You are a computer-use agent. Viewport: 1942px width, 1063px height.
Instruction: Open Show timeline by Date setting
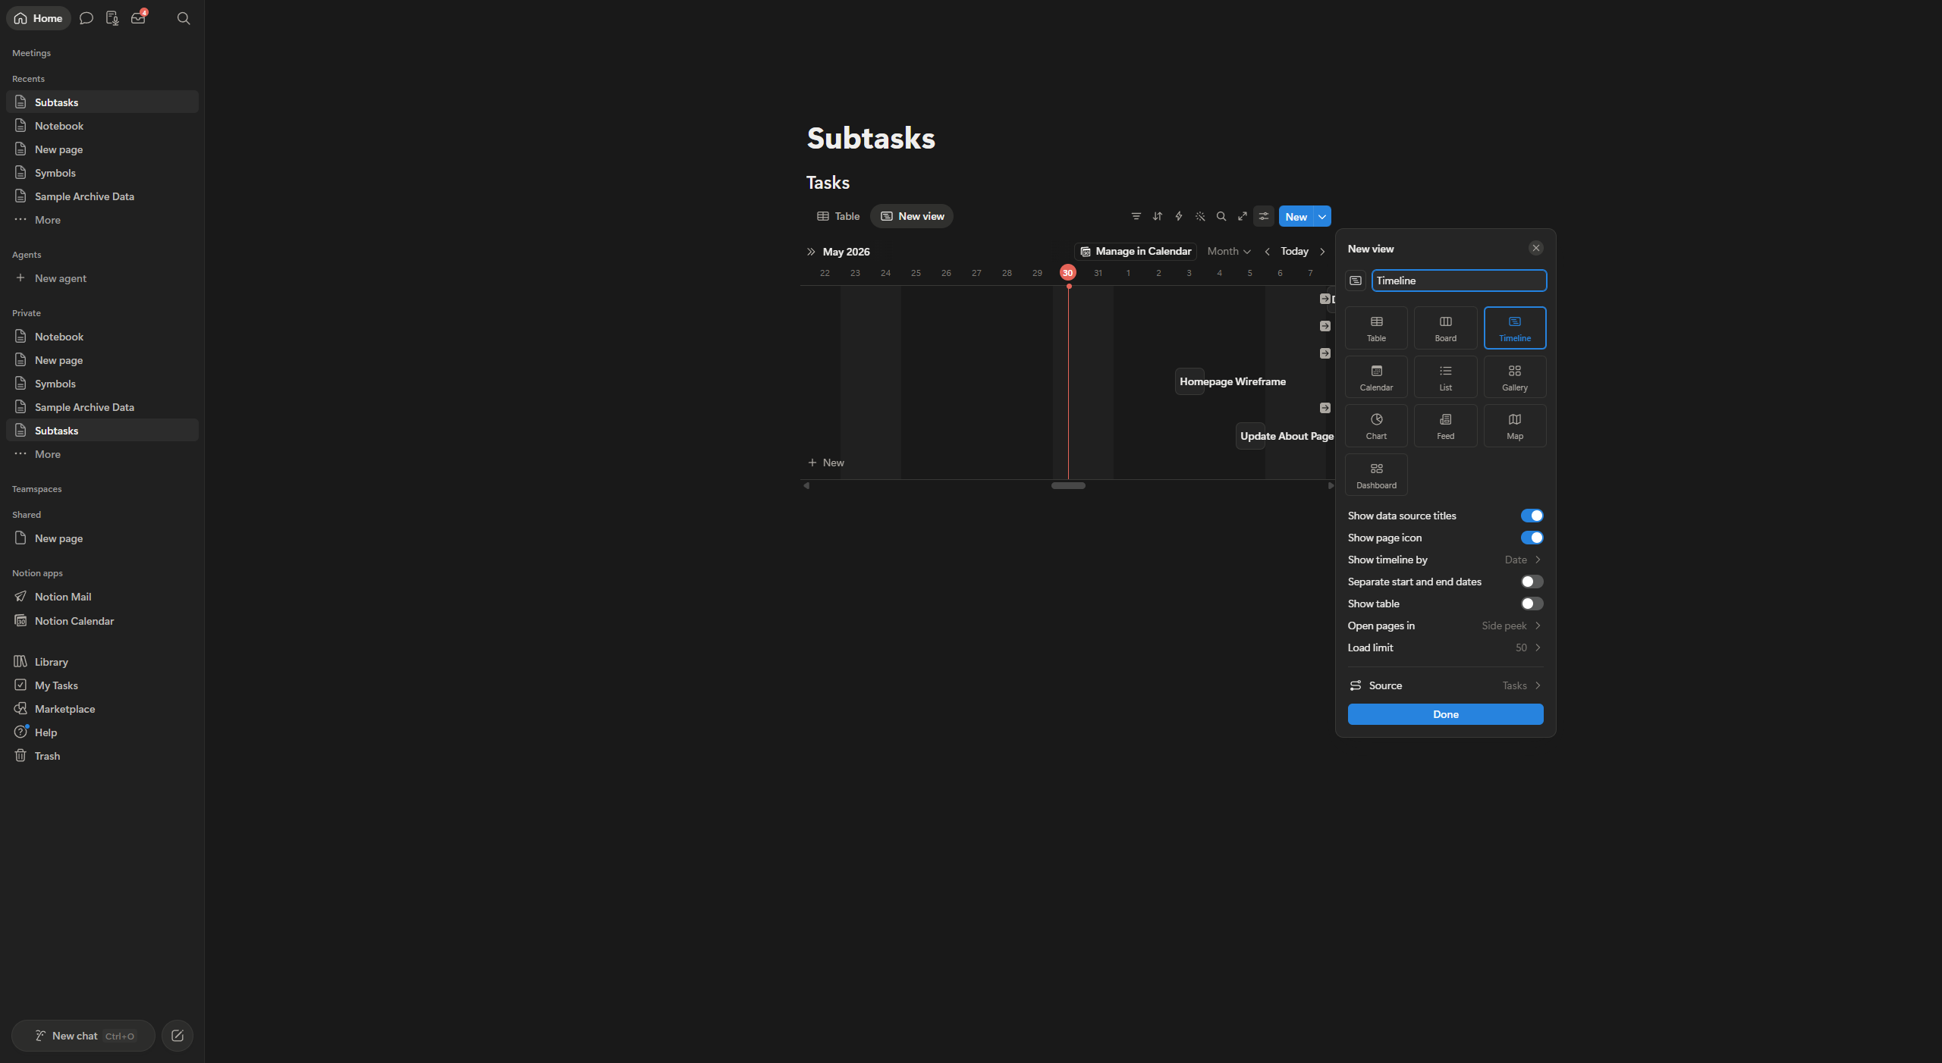coord(1445,560)
